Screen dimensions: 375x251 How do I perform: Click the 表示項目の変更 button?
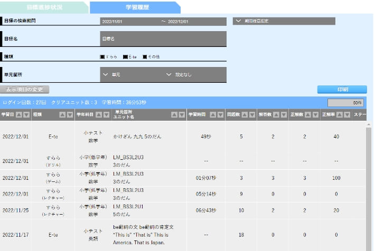(x=24, y=90)
